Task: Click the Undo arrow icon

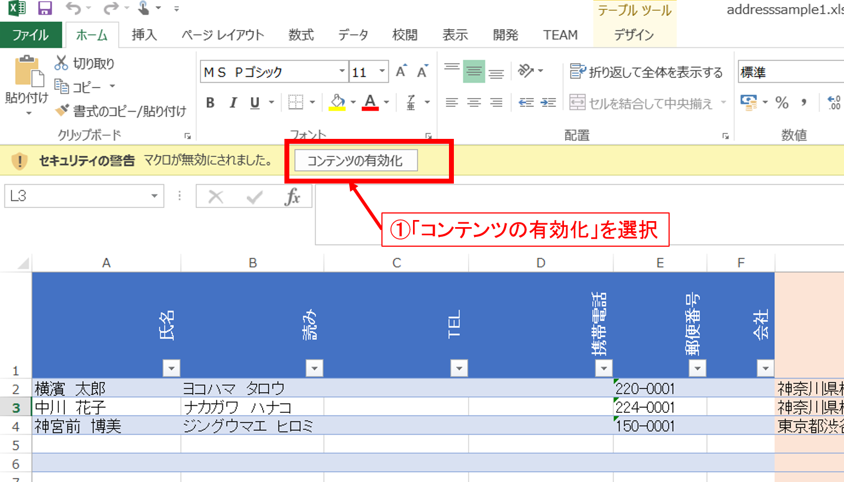Action: click(x=74, y=8)
